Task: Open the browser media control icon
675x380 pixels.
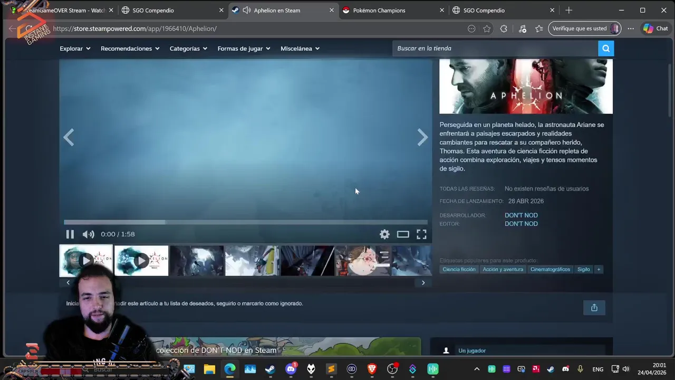Action: (522, 28)
